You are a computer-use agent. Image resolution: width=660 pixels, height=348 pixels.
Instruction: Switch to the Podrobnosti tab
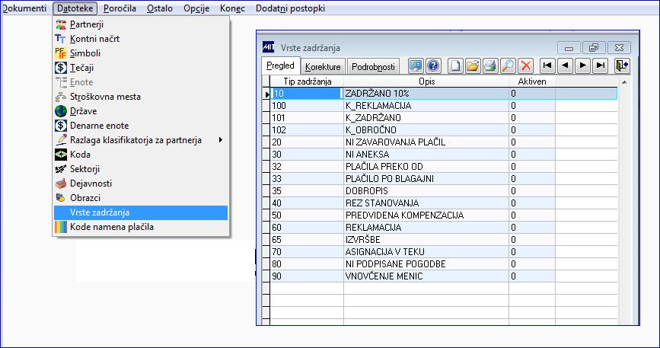[x=373, y=66]
